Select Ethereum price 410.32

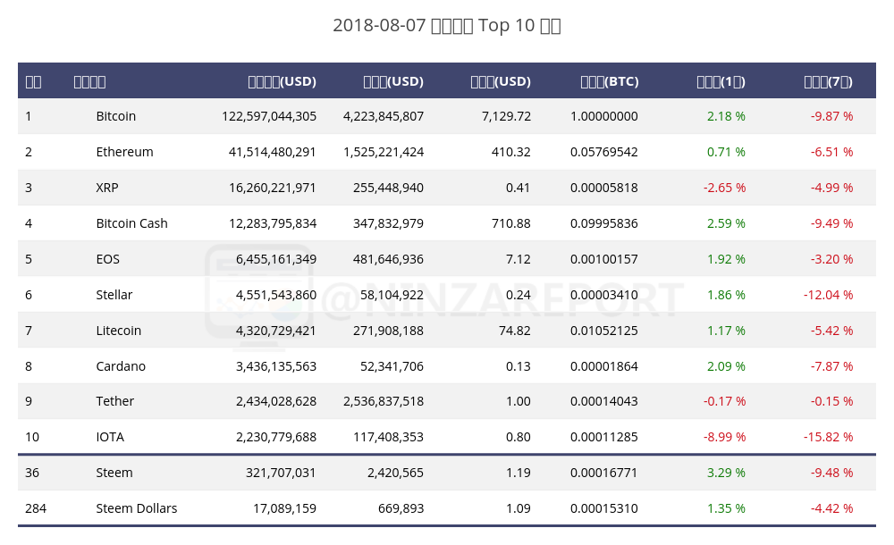coord(510,152)
